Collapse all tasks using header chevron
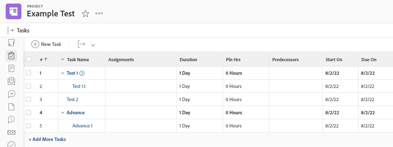Image resolution: width=393 pixels, height=147 pixels. (x=63, y=59)
